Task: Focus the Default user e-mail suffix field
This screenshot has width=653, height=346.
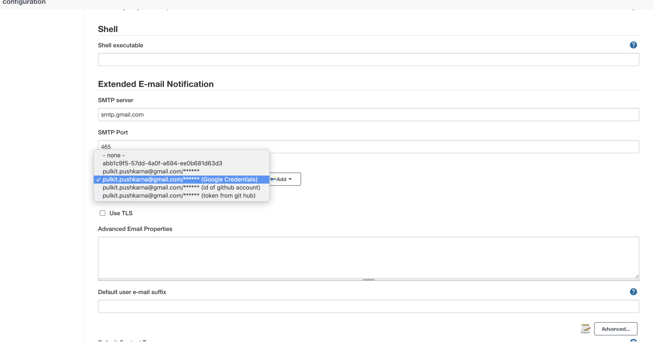Action: click(368, 306)
